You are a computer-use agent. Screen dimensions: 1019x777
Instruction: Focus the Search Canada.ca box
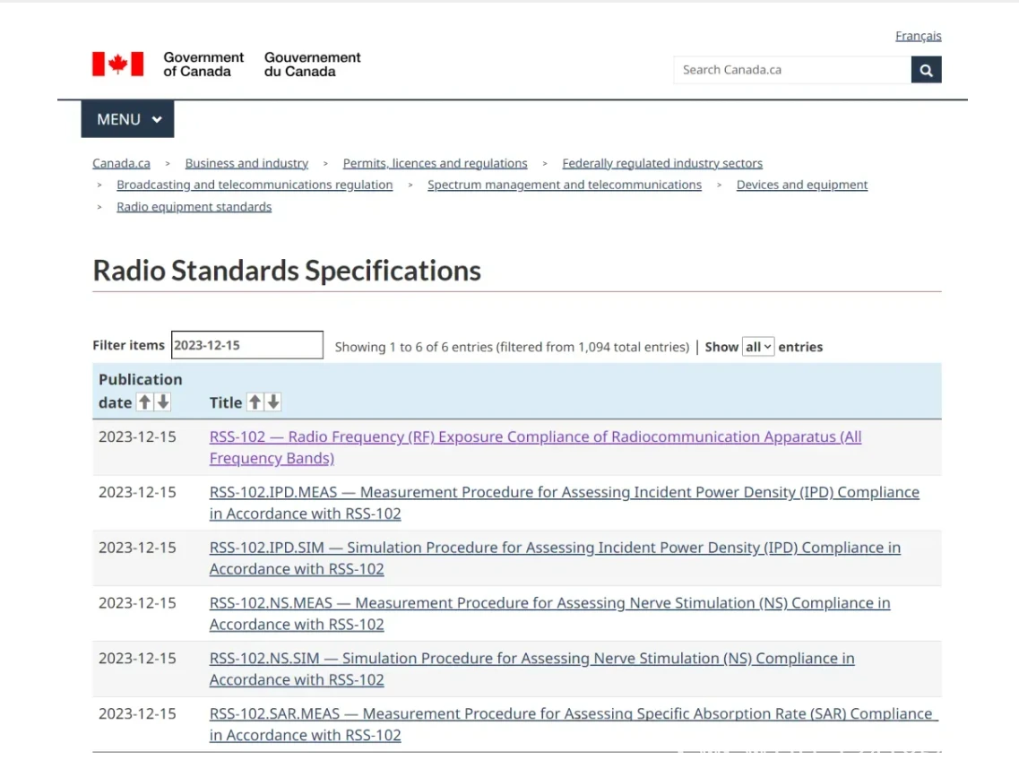coord(791,70)
